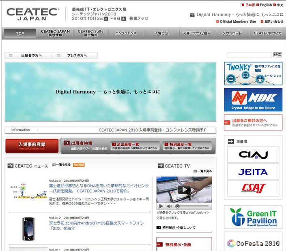Click the Digital Harmony hero banner

pos(110,92)
